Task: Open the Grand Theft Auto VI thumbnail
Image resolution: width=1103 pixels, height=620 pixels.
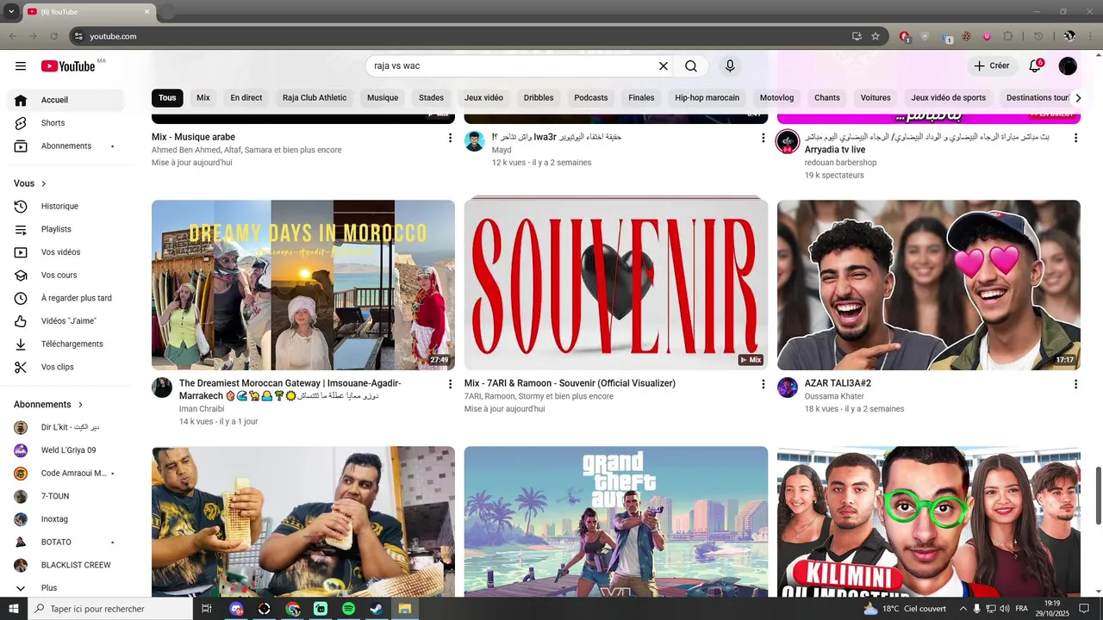Action: pos(616,522)
